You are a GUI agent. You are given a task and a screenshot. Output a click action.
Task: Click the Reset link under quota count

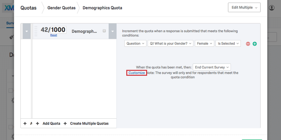(54, 35)
